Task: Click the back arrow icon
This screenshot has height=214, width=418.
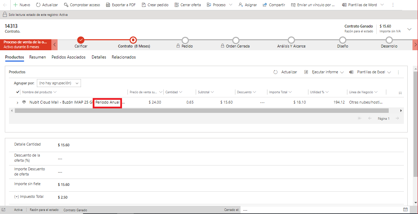Action: [x=5, y=5]
